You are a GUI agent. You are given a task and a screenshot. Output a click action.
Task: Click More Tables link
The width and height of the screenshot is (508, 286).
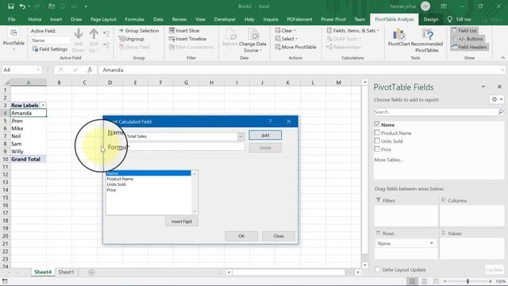[388, 160]
